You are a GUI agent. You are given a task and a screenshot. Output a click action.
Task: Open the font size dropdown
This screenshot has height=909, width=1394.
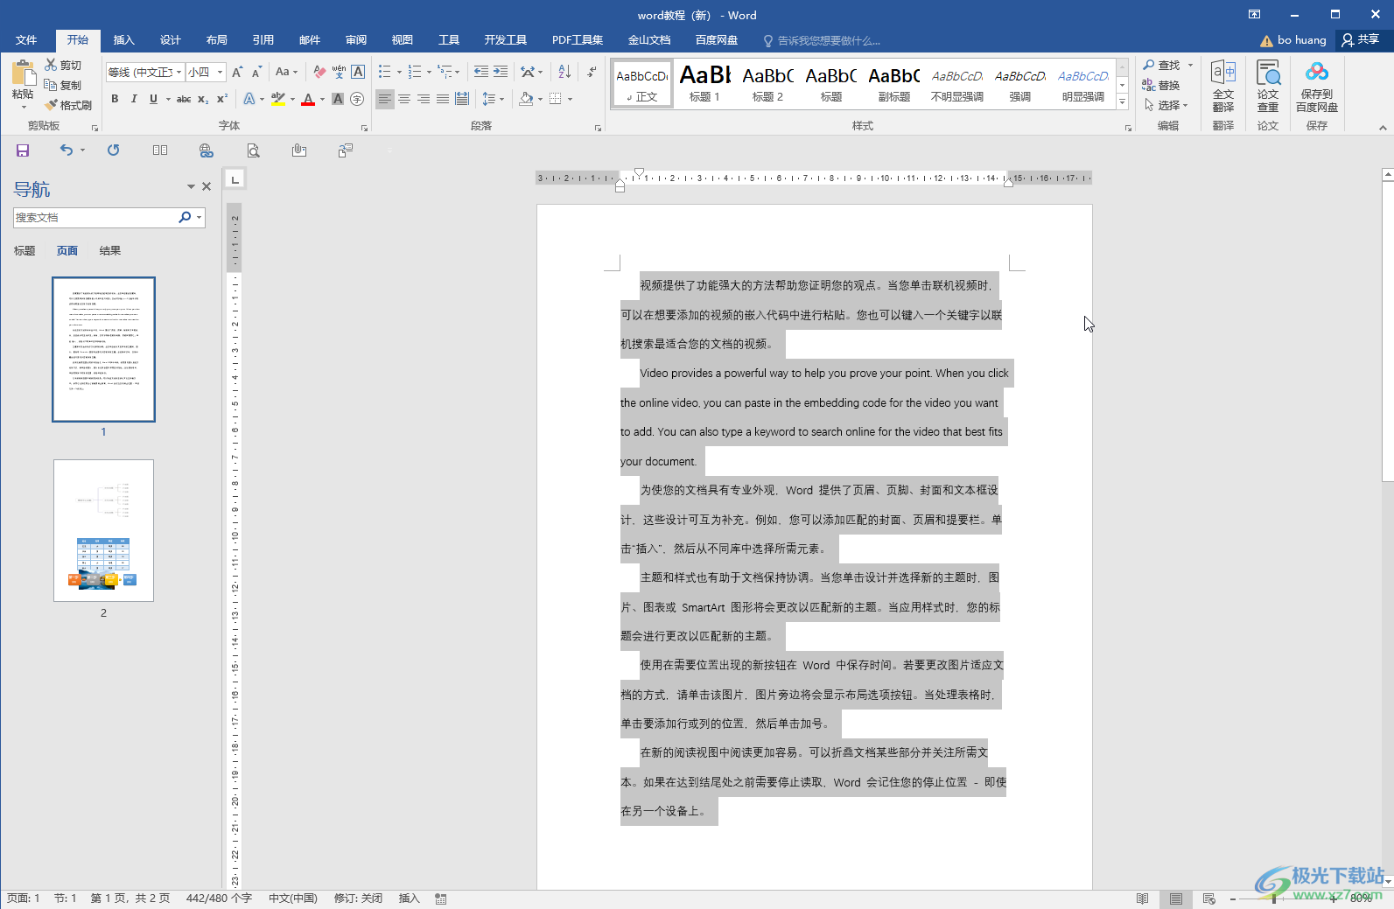coord(221,72)
